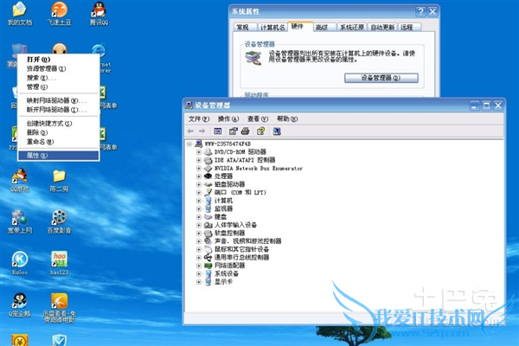The image size is (519, 346).
Task: Switch to 自动更新 tab in System Properties
Action: pos(382,28)
